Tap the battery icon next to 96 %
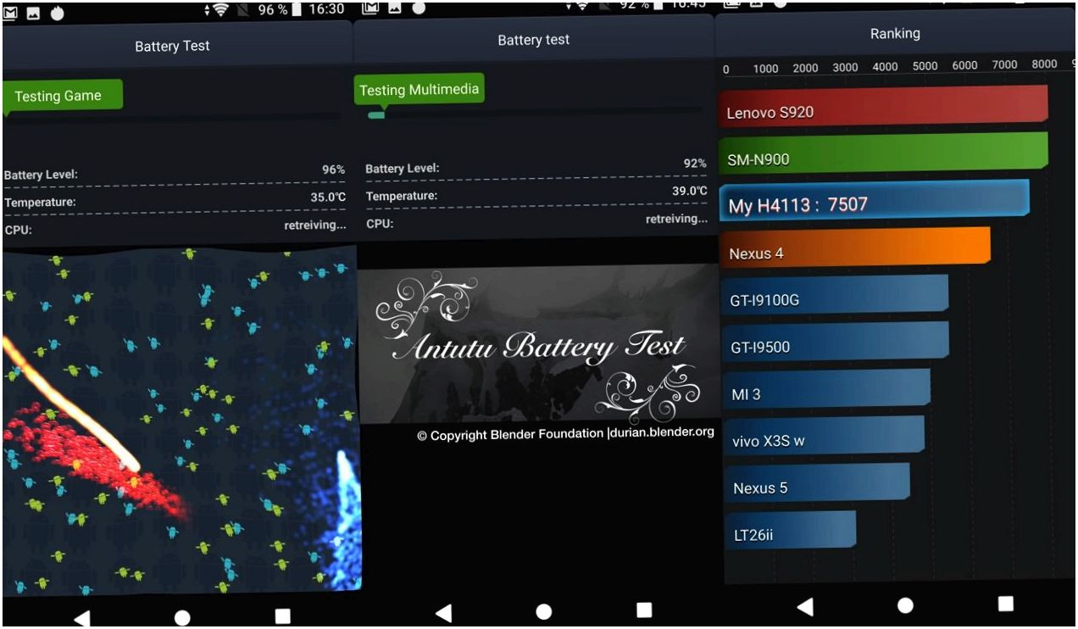This screenshot has height=629, width=1078. pyautogui.click(x=297, y=10)
